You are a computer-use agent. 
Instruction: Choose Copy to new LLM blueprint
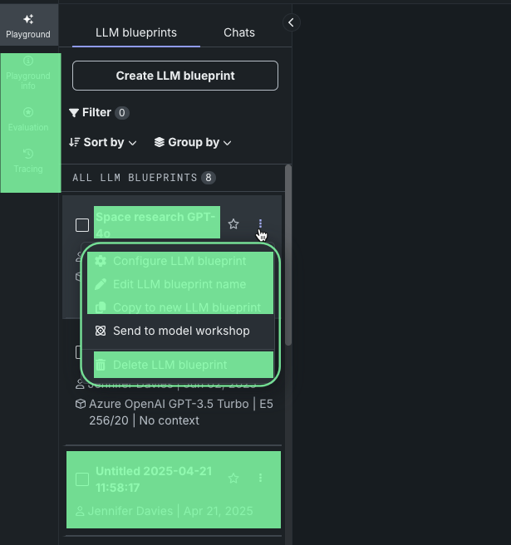[178, 307]
